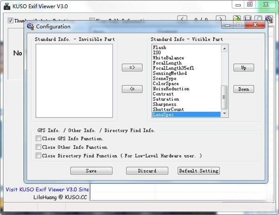This screenshot has height=215, width=279.
Task: Enable Close GPS Info Function
Action: point(38,138)
